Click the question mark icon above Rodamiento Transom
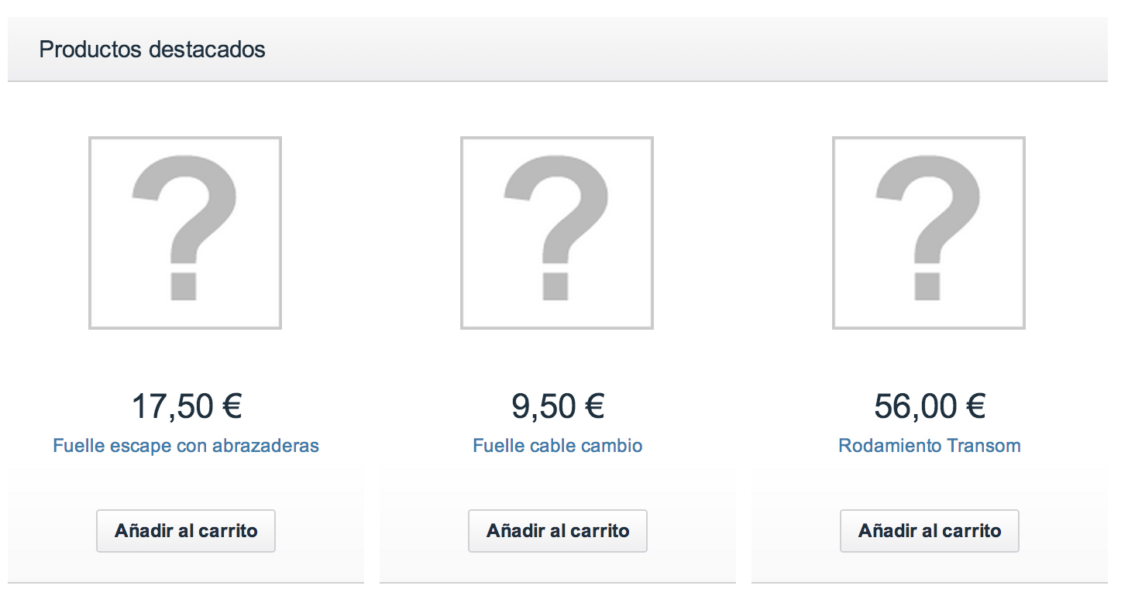The image size is (1128, 613). [x=928, y=224]
